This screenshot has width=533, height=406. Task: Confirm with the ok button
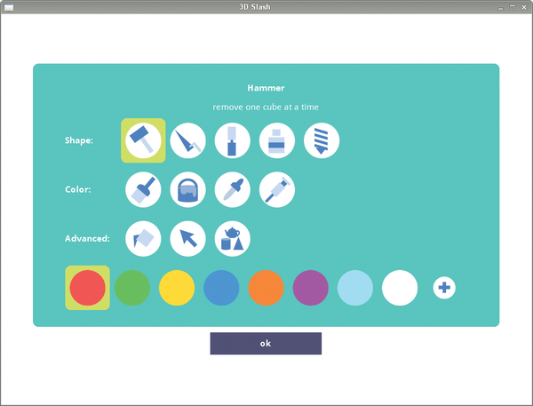pyautogui.click(x=266, y=344)
